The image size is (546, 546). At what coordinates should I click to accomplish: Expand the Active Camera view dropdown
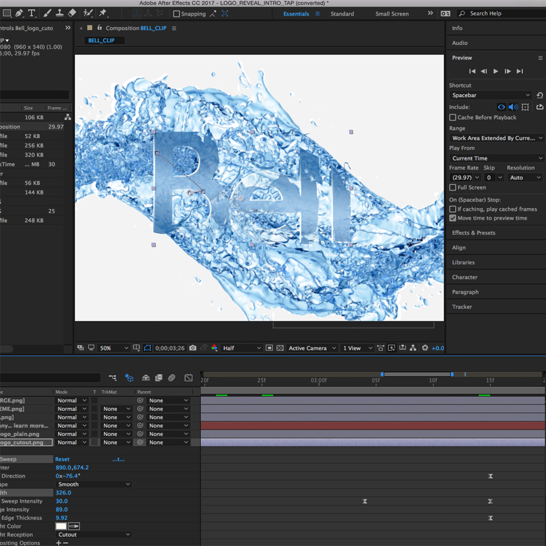point(312,348)
